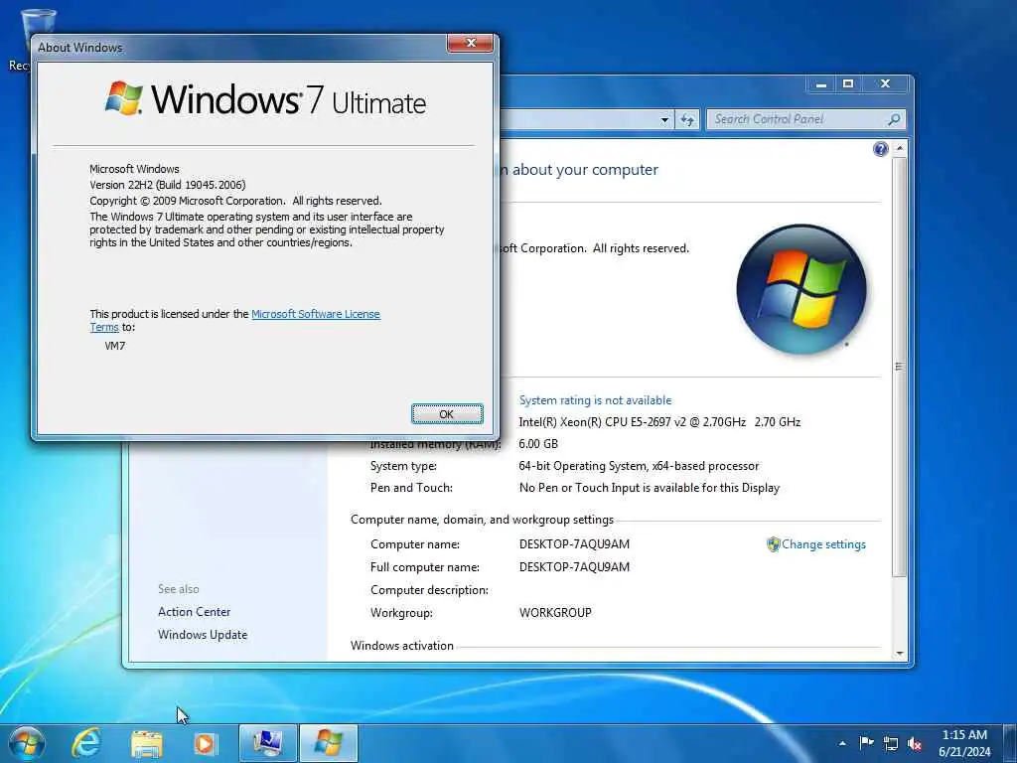
Task: Click the muted volume tray icon
Action: click(x=915, y=743)
